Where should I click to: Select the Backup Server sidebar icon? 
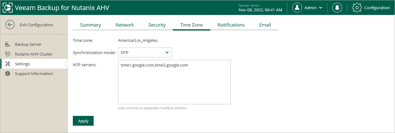tap(8, 45)
